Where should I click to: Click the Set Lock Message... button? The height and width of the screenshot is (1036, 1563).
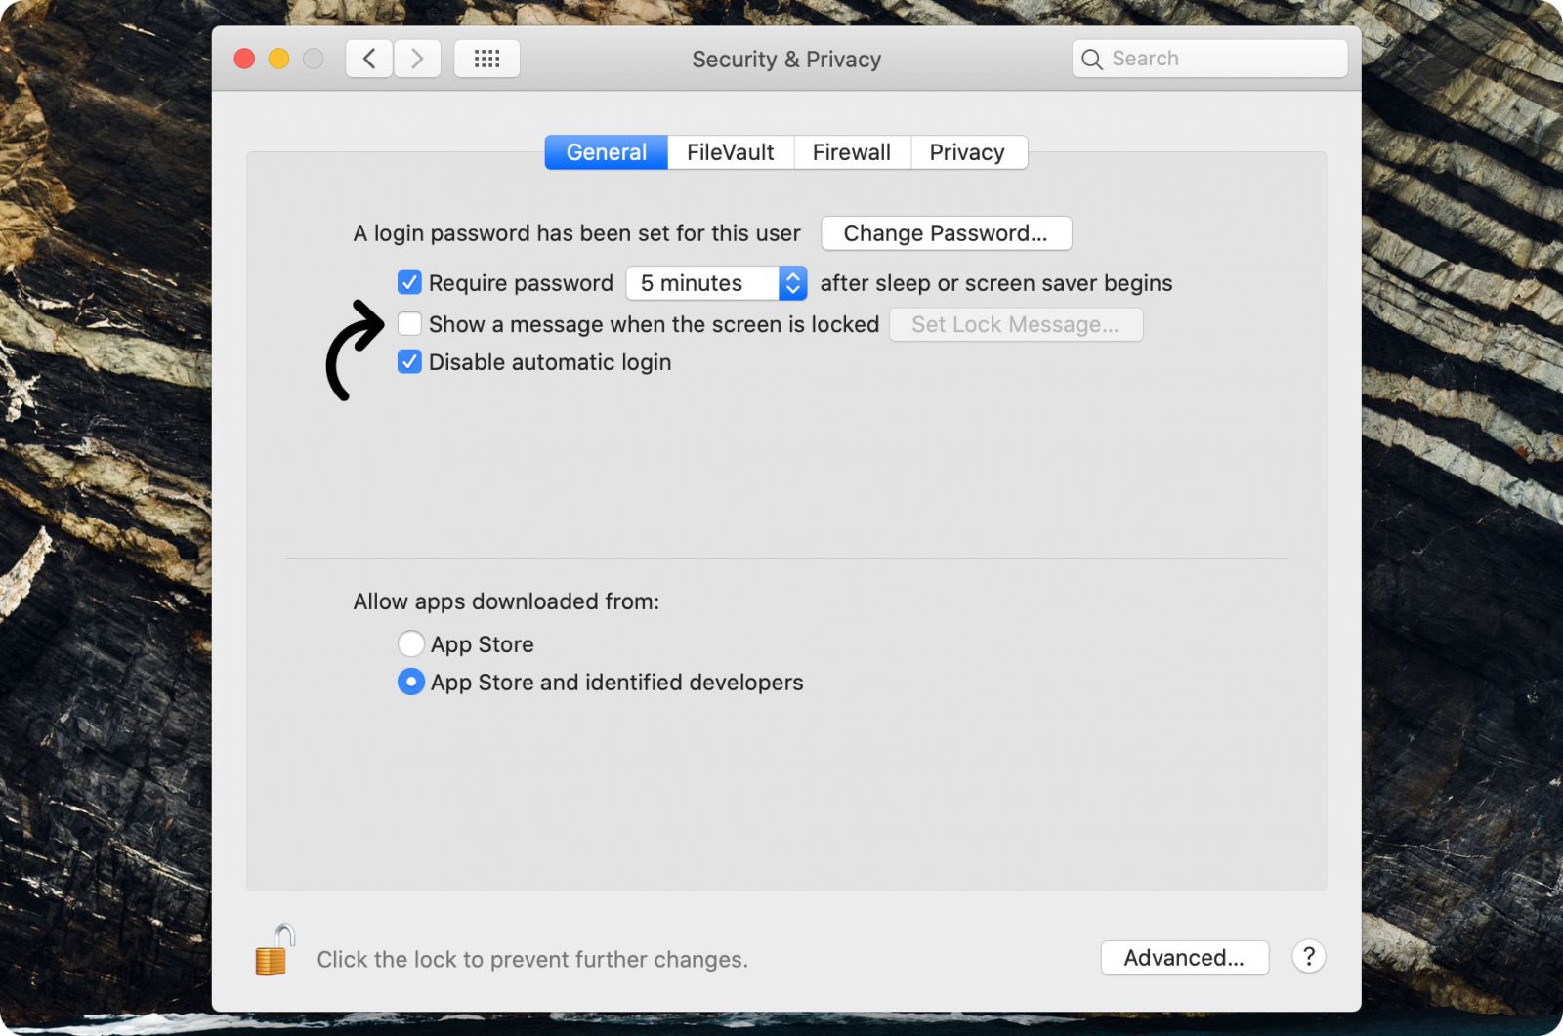pyautogui.click(x=1016, y=325)
